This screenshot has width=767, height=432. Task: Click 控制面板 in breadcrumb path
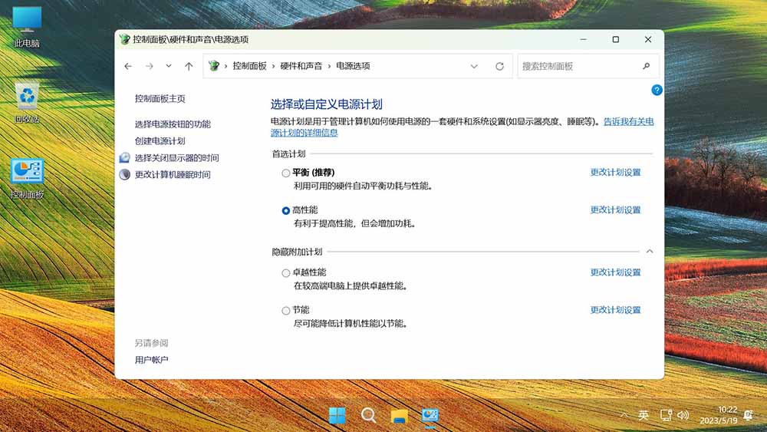pos(249,66)
